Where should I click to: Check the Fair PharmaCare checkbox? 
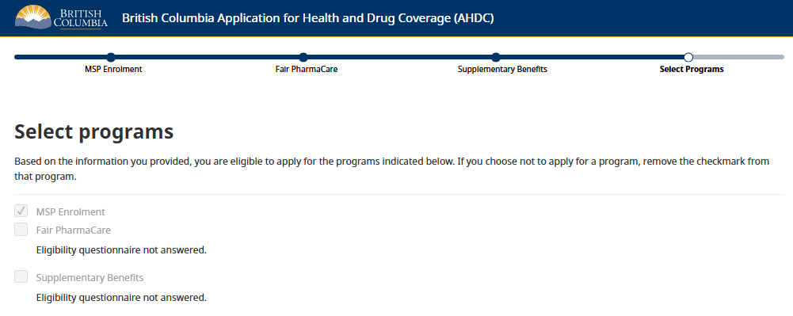[x=21, y=230]
